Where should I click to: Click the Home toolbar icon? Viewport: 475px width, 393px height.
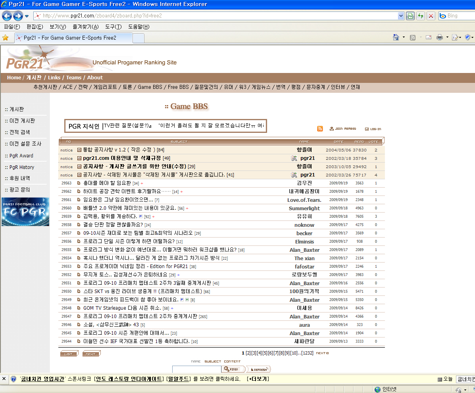396,37
